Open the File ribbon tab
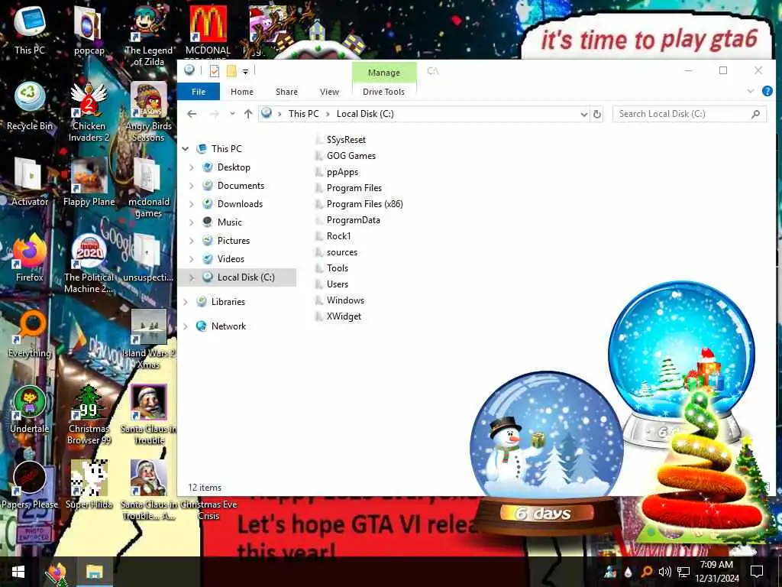Viewport: 782px width, 587px height. (x=199, y=92)
